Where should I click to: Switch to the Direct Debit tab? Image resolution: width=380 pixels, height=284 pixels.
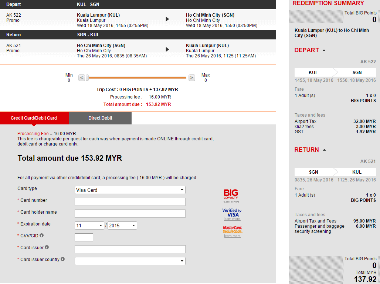tap(100, 118)
